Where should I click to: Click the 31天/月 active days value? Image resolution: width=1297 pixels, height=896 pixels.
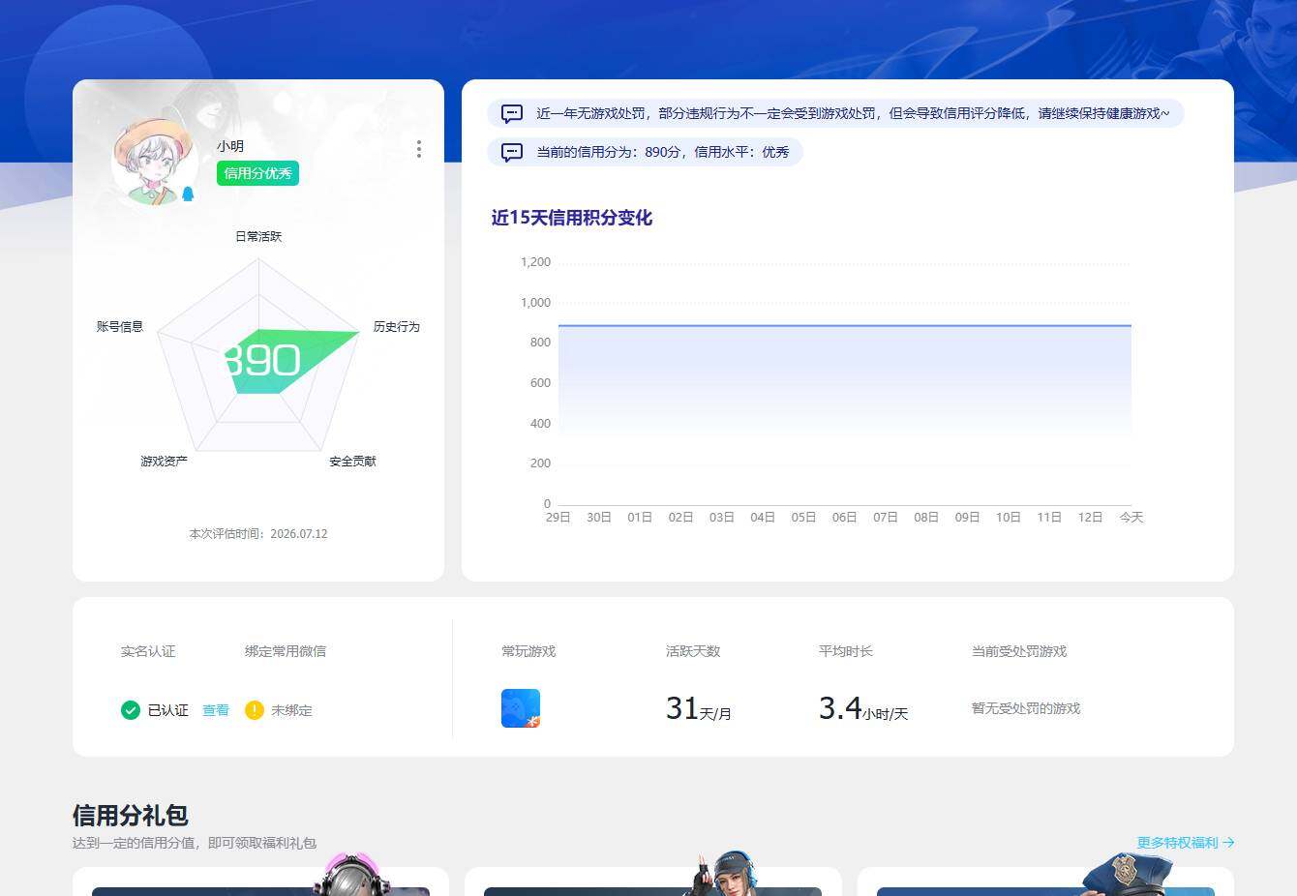(699, 709)
